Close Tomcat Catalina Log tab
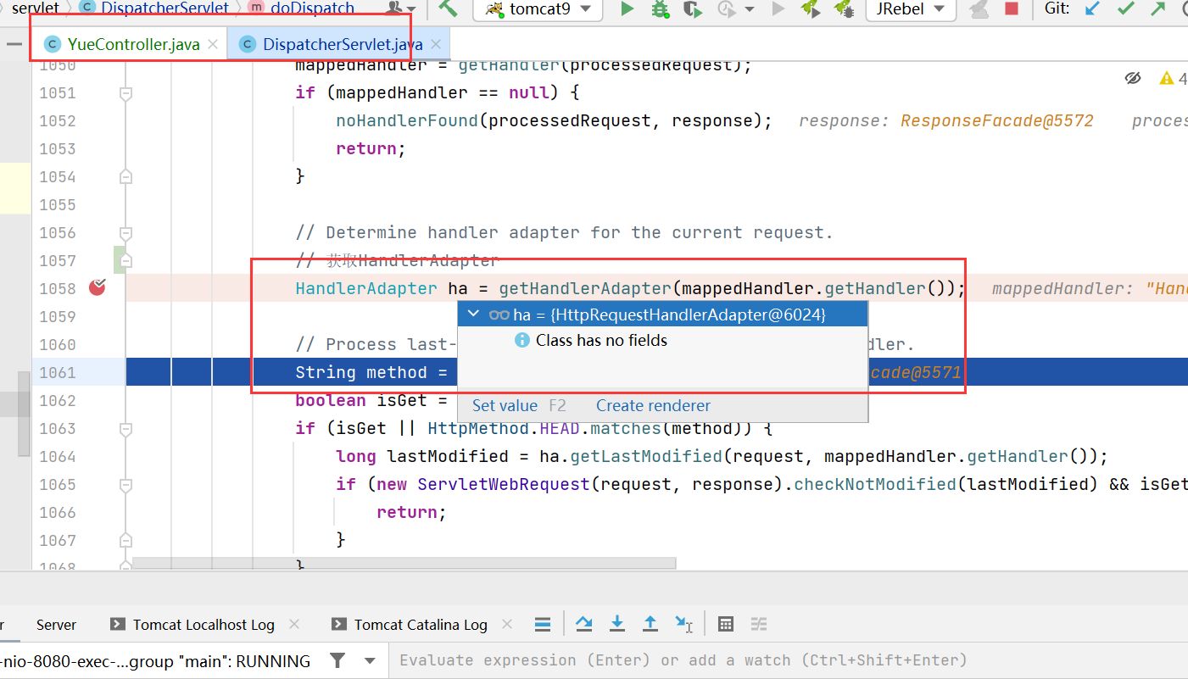 tap(508, 624)
